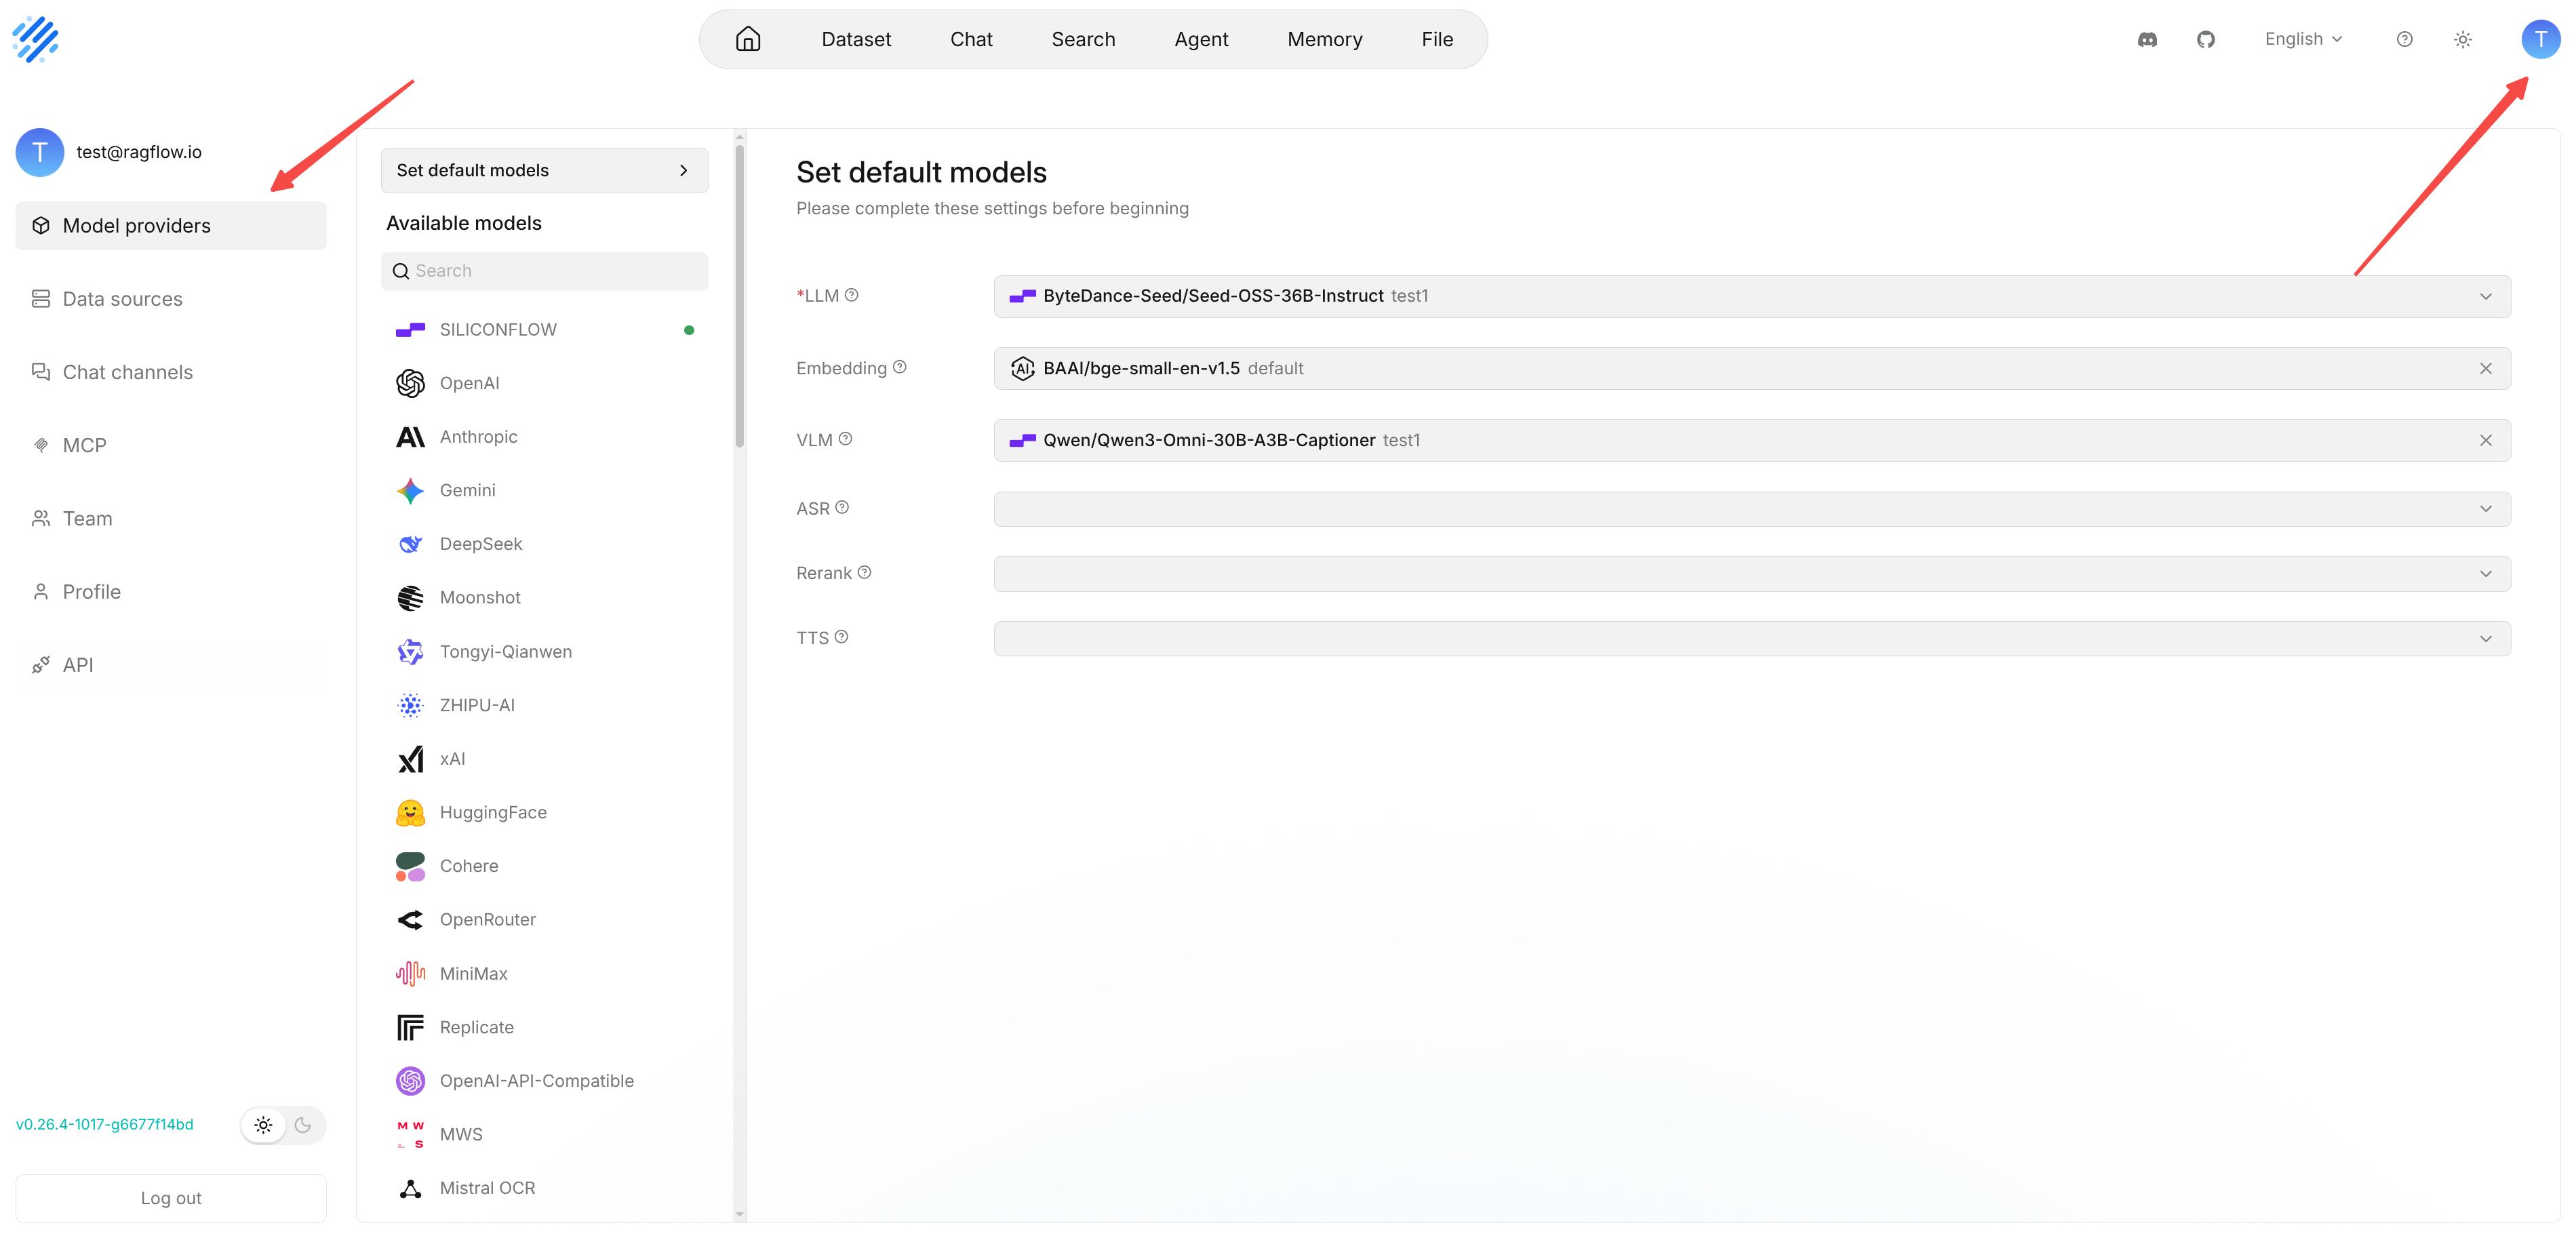Select the MiniMax provider icon
Screen dimensions: 2576x1236
[x=410, y=973]
